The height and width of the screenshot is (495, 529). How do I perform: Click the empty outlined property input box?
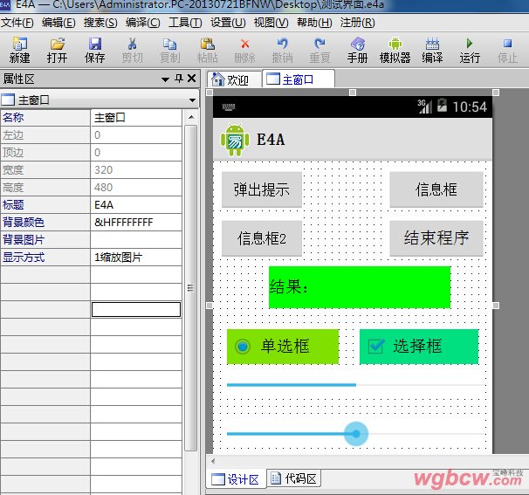coord(136,309)
